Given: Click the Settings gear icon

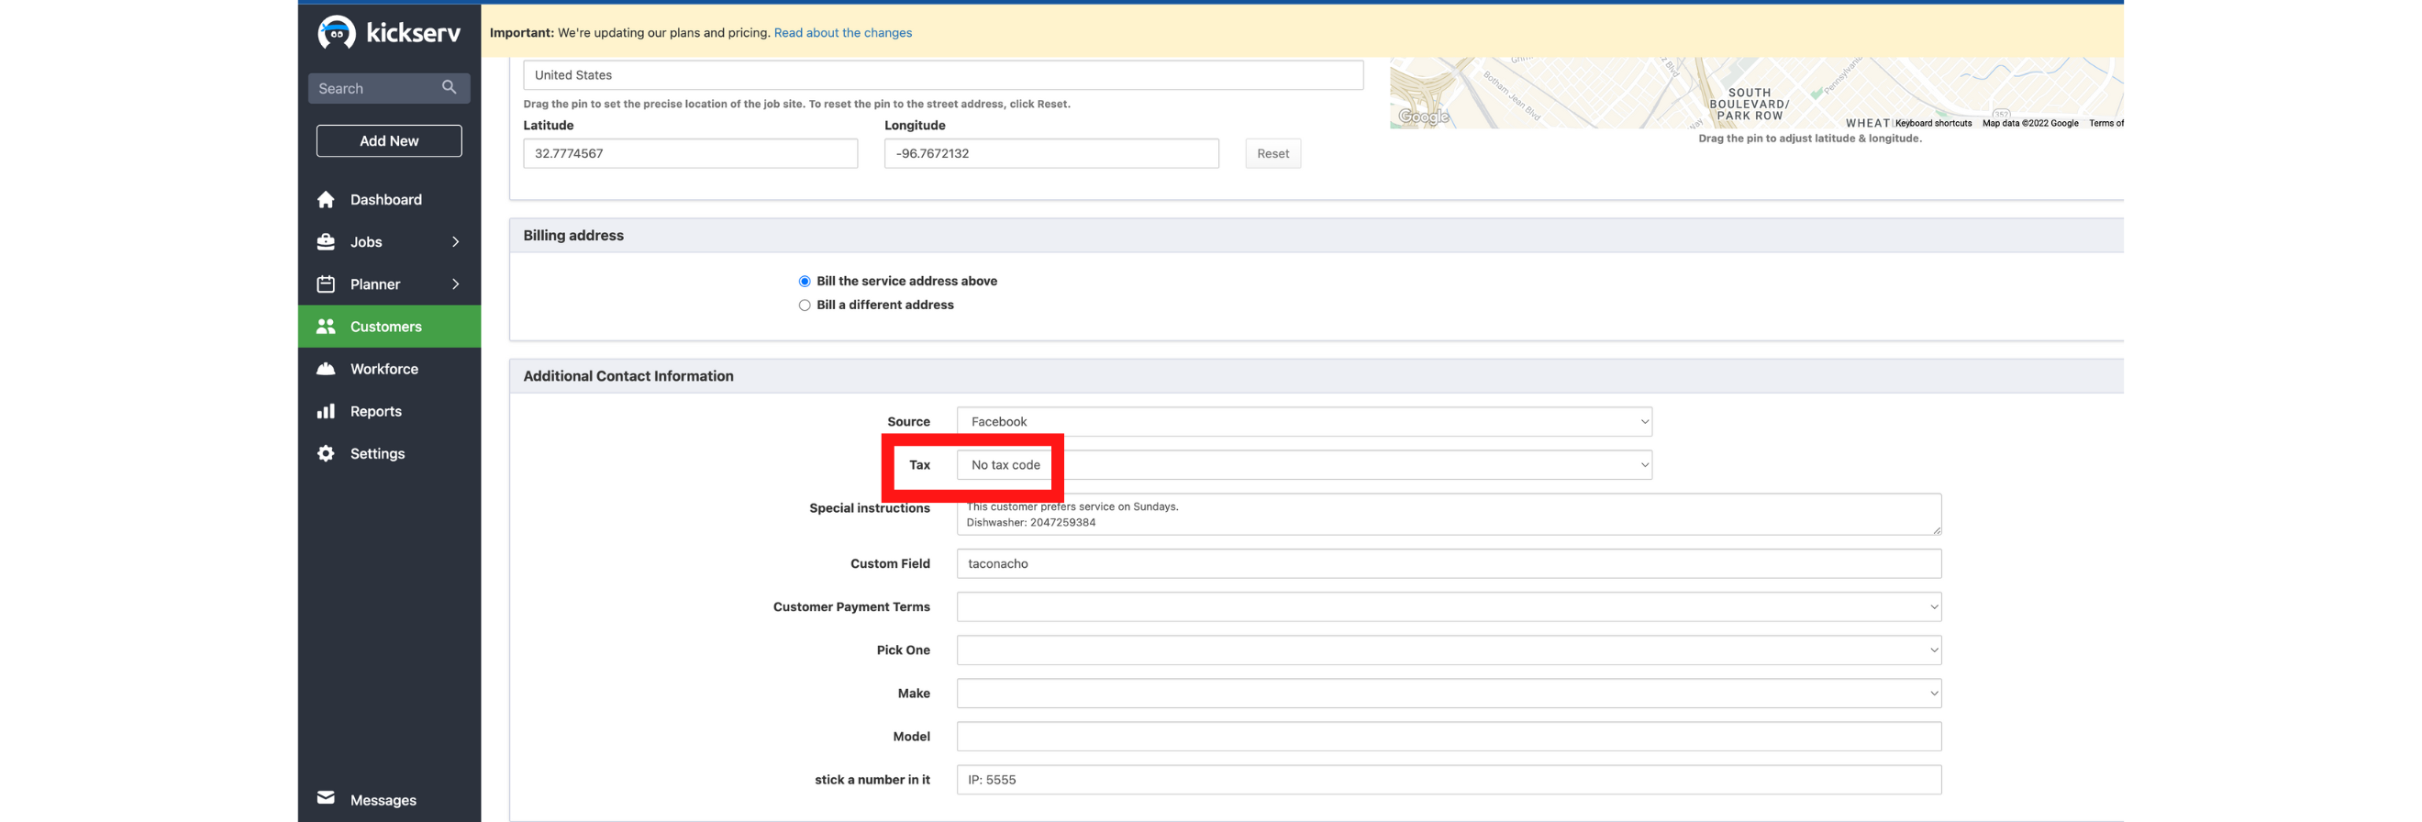Looking at the screenshot, I should [327, 453].
